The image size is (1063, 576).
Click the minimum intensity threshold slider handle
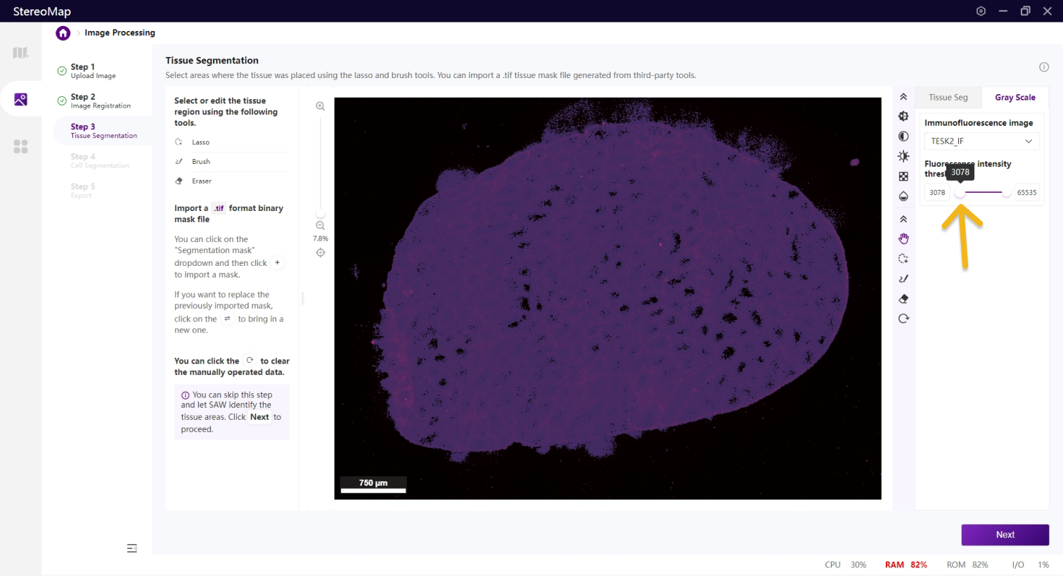tap(960, 193)
